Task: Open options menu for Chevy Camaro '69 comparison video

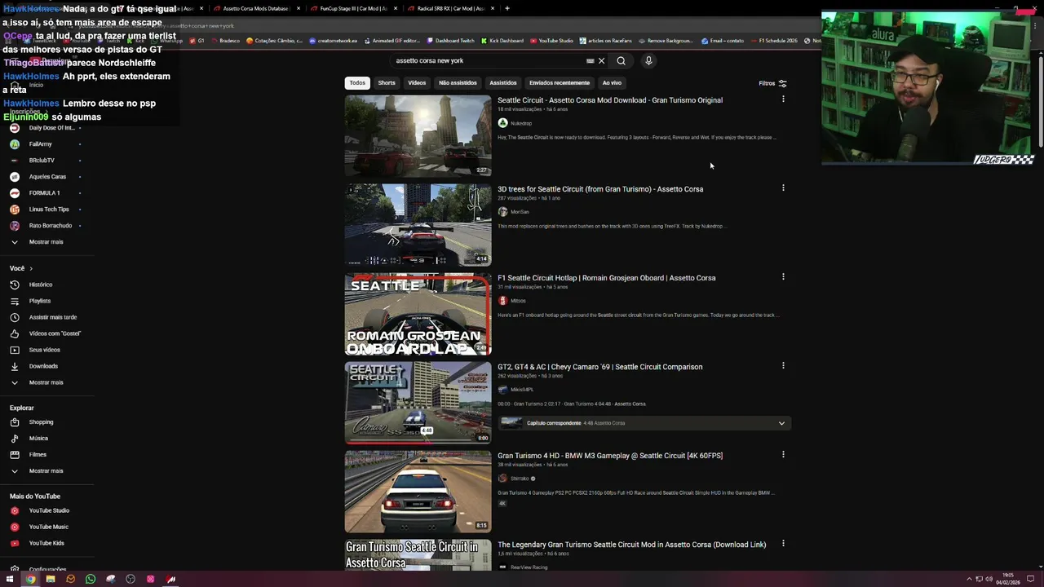Action: [783, 366]
